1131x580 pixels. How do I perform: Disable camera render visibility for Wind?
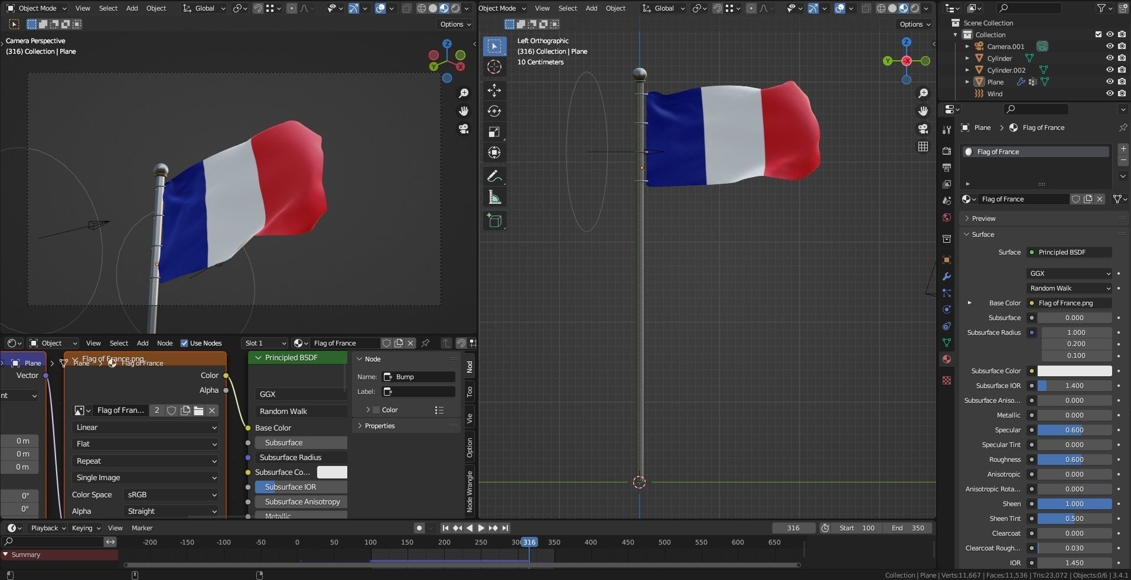1122,93
